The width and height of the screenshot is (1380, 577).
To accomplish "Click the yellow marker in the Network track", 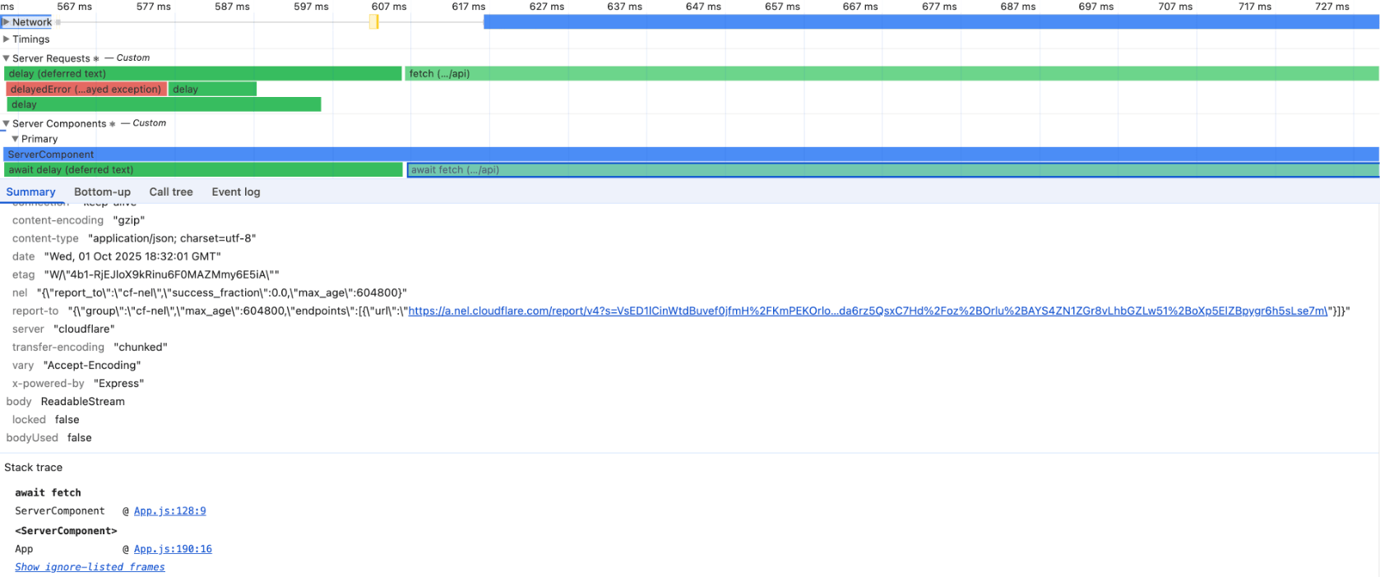I will (374, 22).
